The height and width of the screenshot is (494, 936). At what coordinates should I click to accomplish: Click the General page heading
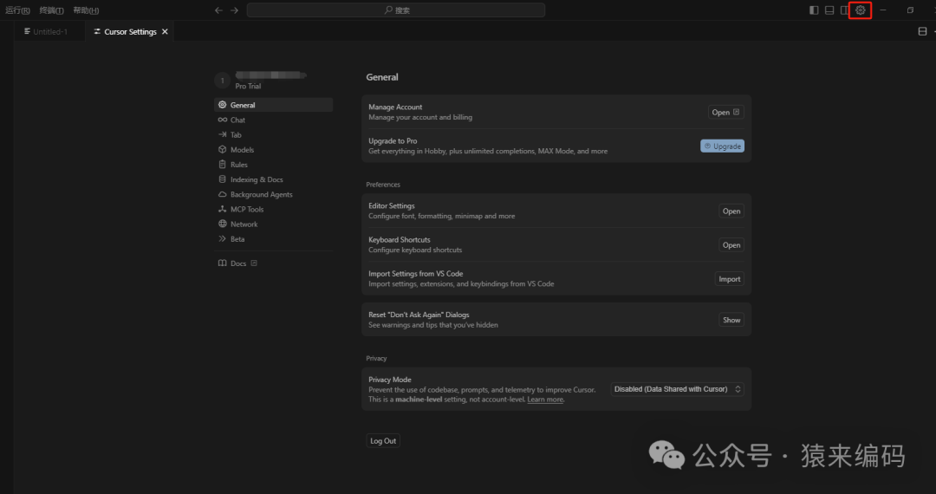(x=382, y=77)
